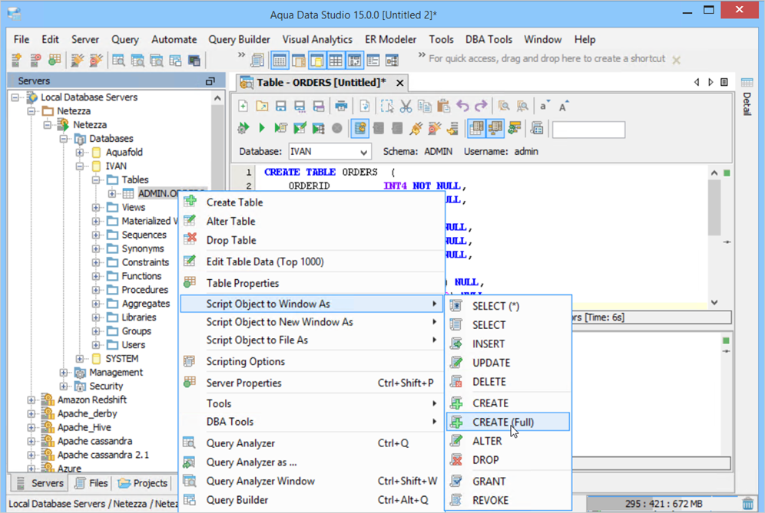The height and width of the screenshot is (513, 765).
Task: Click the Cut scissors icon
Action: [x=406, y=106]
